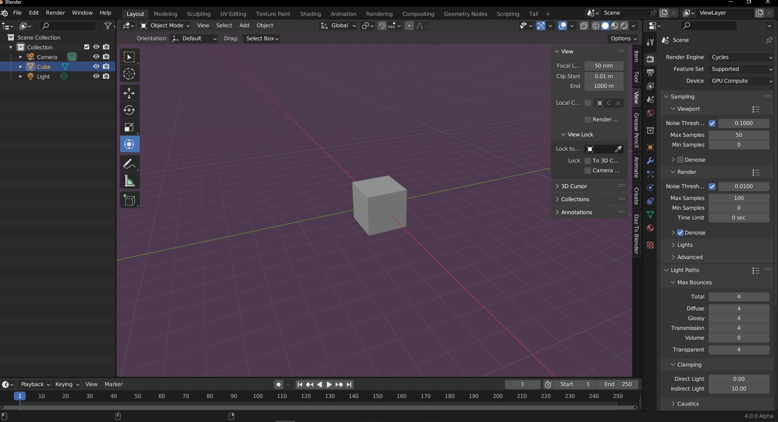This screenshot has height=422, width=778.
Task: Expand the Caustics section
Action: 688,404
